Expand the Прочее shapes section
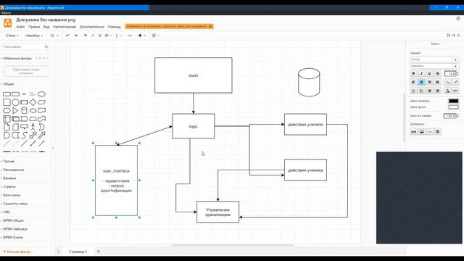Viewport: 464px width, 261px height. point(9,162)
